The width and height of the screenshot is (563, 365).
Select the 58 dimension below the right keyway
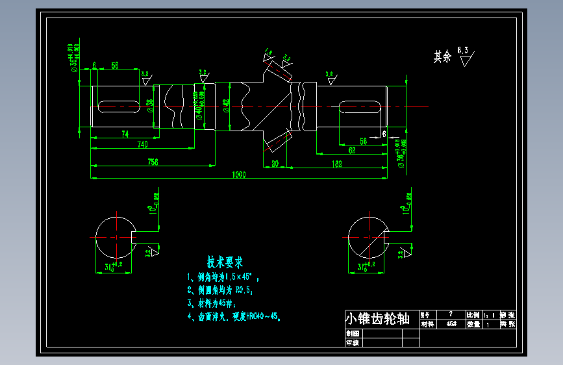(x=364, y=141)
